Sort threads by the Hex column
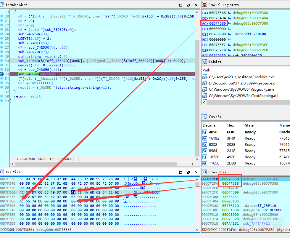 pyautogui.click(x=234, y=125)
